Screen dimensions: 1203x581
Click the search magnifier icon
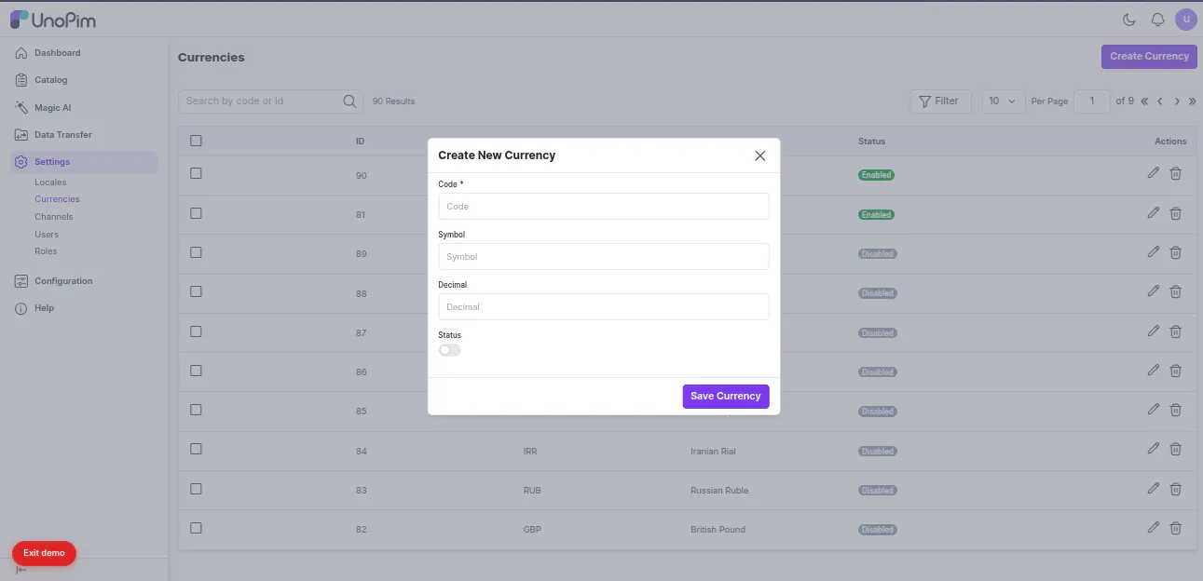point(350,101)
